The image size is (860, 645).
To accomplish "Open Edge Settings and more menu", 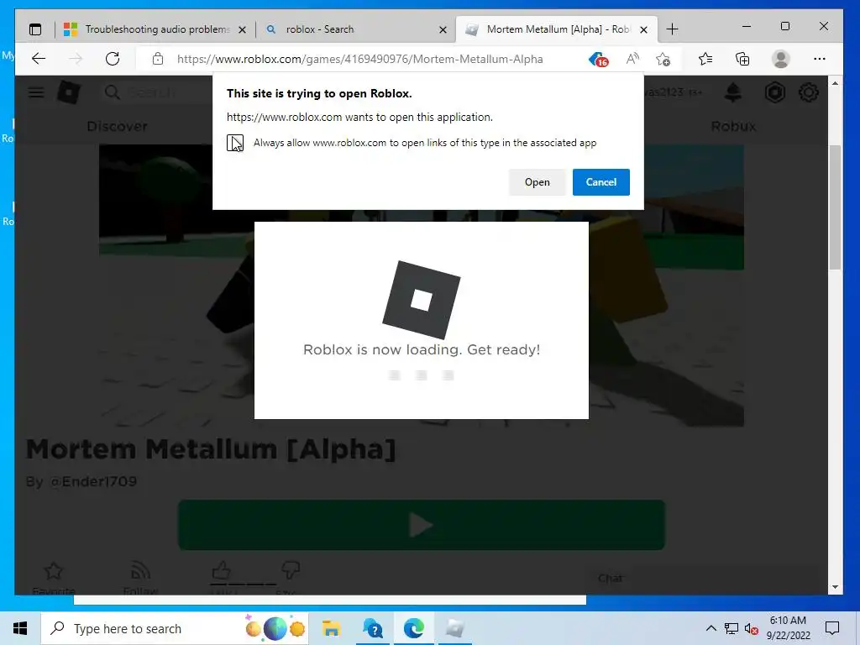I will click(820, 59).
